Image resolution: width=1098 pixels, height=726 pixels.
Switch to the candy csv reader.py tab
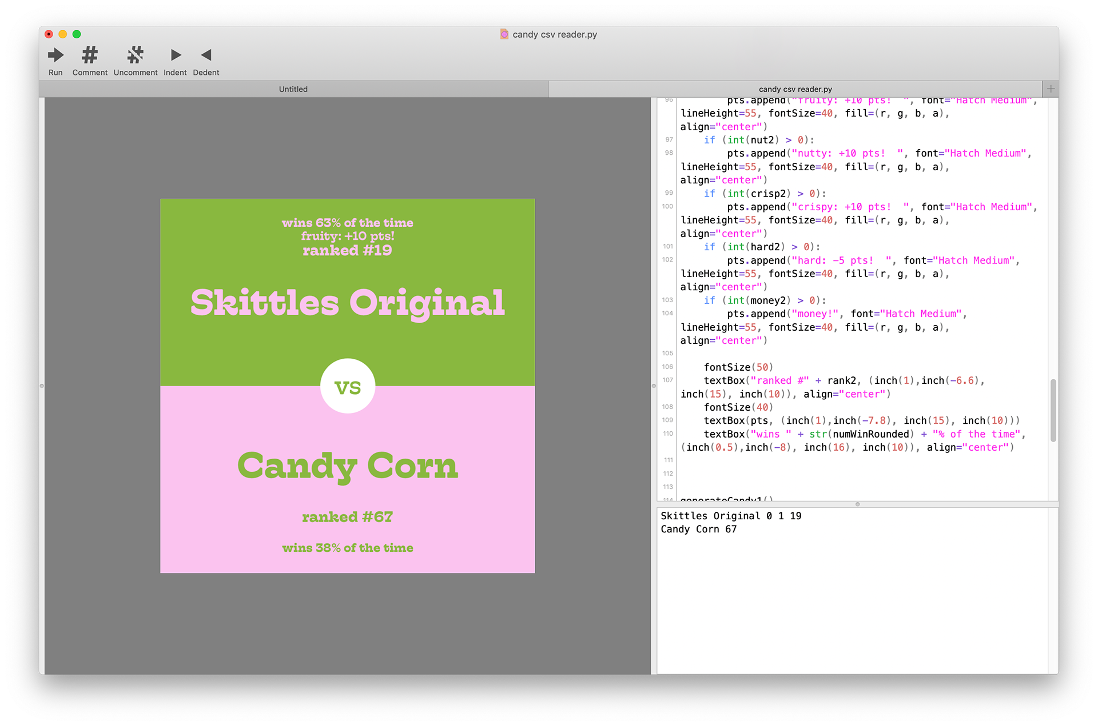click(795, 89)
